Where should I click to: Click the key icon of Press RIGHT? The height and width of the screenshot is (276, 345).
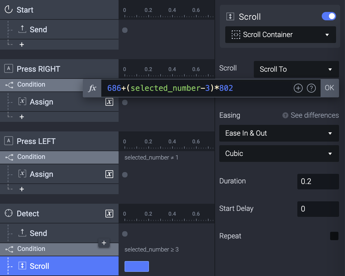[9, 69]
